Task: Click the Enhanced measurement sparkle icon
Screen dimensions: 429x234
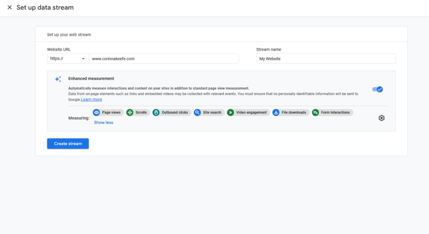Action: click(58, 79)
